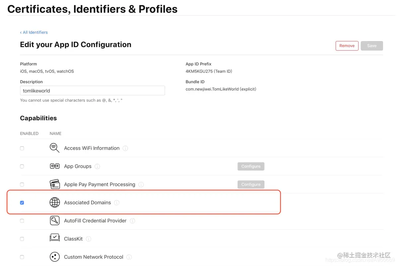Click the App Groups icon

(54, 166)
